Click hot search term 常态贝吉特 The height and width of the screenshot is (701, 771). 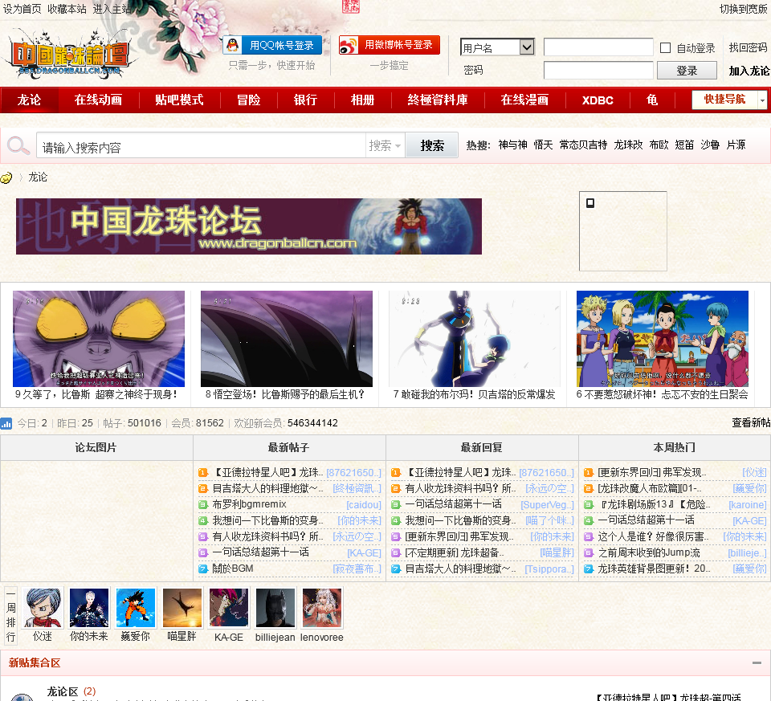click(583, 145)
